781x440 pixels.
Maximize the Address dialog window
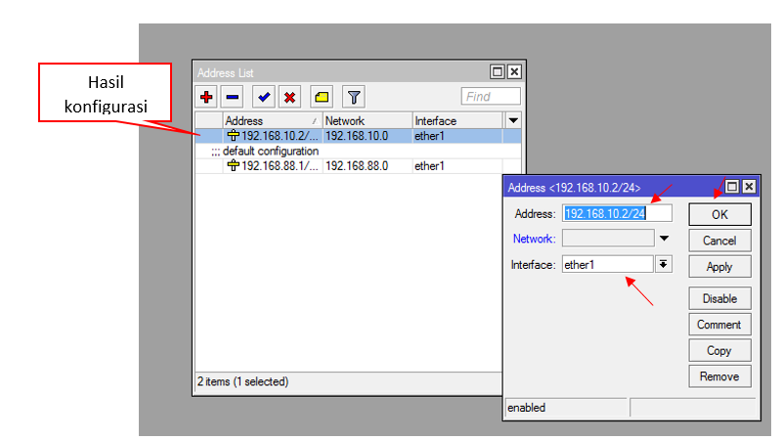[x=732, y=187]
